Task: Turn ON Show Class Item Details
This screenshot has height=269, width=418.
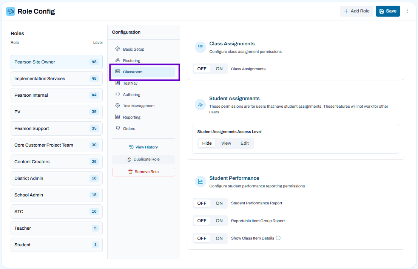Action: coord(219,238)
